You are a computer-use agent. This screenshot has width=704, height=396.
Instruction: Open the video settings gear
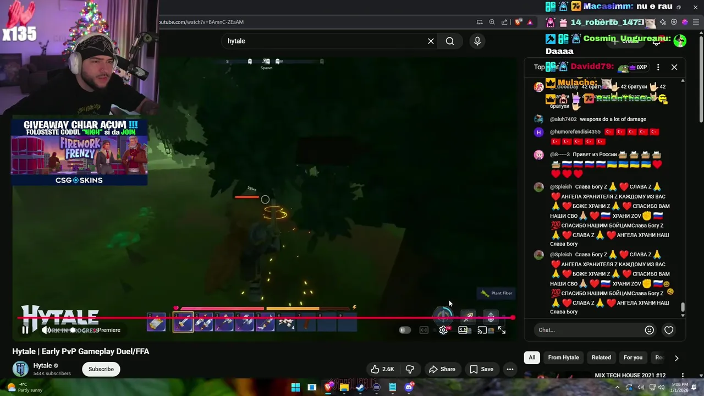[x=443, y=330]
